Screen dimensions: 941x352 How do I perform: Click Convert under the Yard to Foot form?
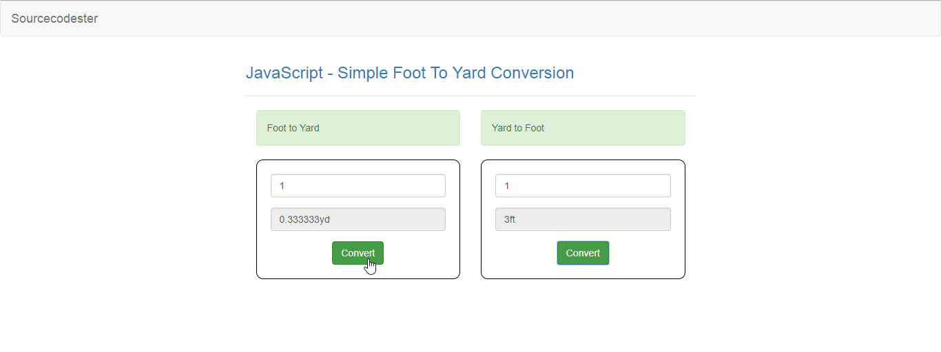tap(583, 253)
